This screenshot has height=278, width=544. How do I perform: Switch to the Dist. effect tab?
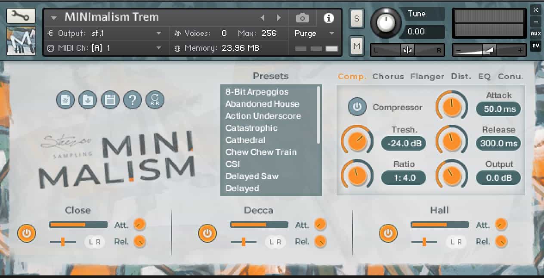click(x=461, y=77)
